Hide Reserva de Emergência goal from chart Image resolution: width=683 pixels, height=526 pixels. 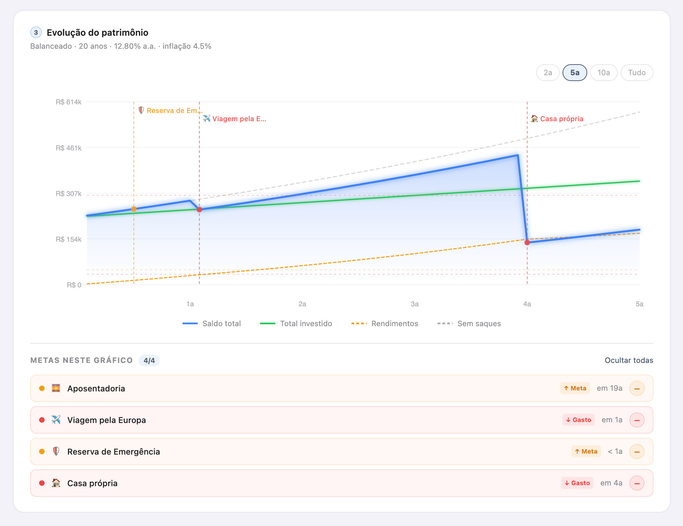(x=637, y=451)
